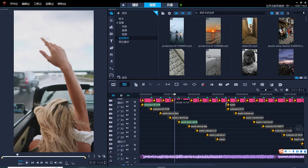
Task: Click the undo arrow in the timeline toolbar
Action: 150,84
